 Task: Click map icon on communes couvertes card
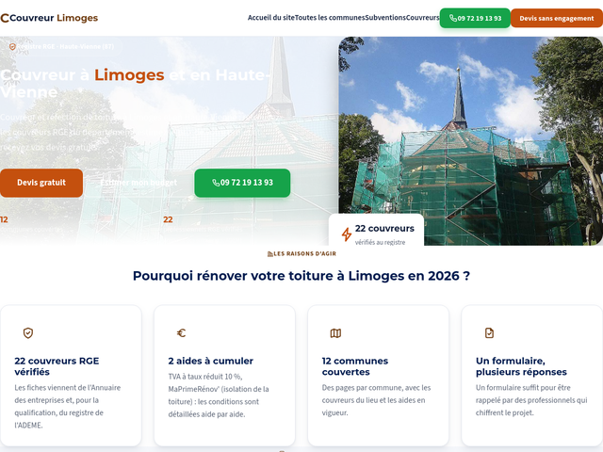pyautogui.click(x=335, y=333)
